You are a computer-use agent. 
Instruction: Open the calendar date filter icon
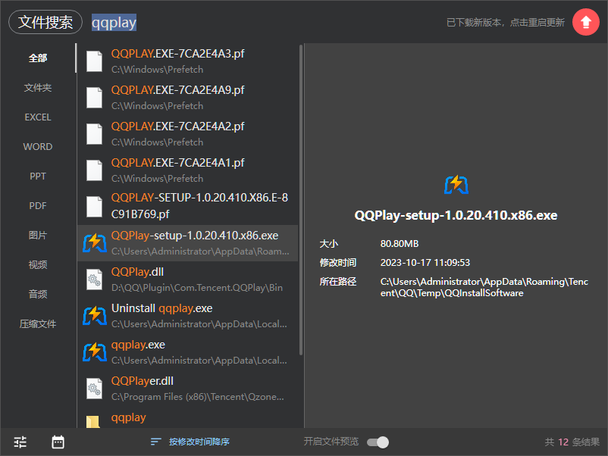click(x=58, y=442)
